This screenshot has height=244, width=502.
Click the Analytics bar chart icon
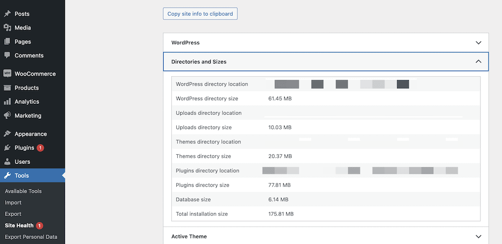coord(7,102)
